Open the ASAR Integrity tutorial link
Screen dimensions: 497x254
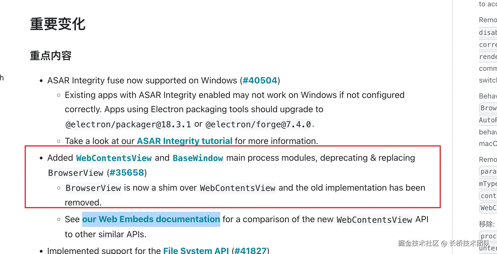tap(185, 141)
